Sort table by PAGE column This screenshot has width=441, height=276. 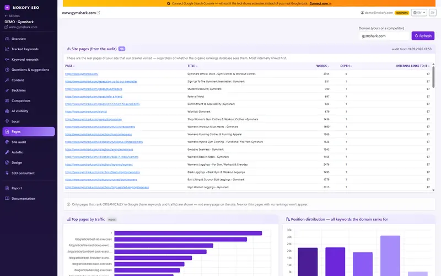70,66
